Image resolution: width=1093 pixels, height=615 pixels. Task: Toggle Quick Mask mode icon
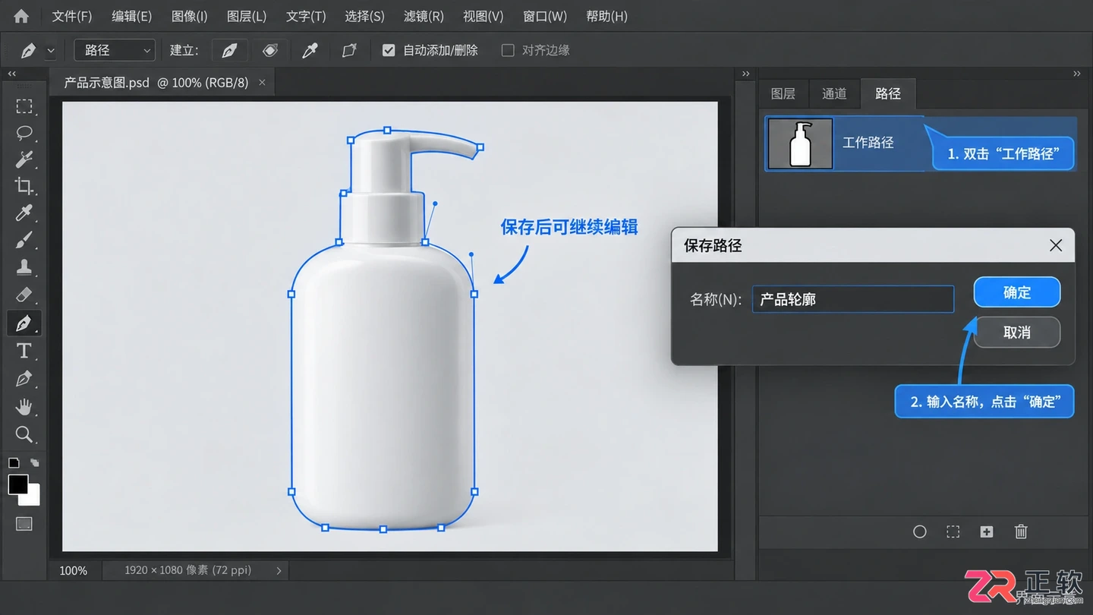pyautogui.click(x=24, y=524)
